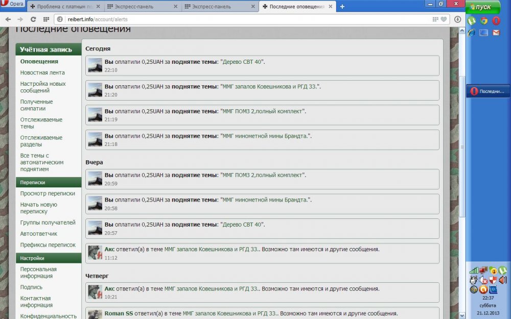
Task: Open the Opera menu button
Action: [12, 4]
